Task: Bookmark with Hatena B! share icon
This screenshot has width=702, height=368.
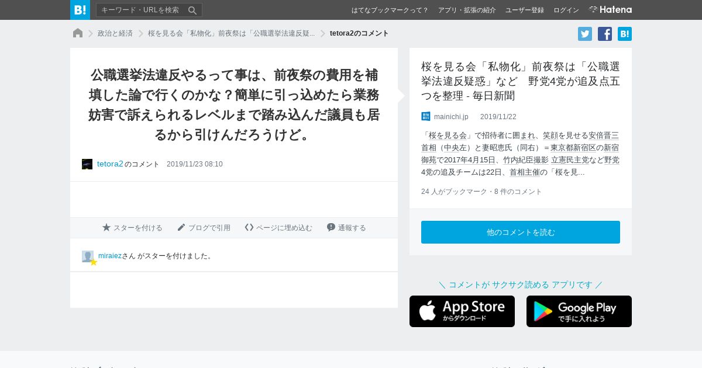Action: 625,34
